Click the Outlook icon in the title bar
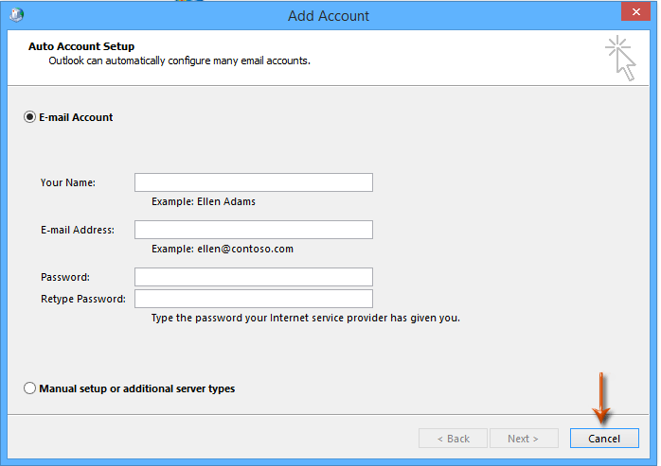661x466 pixels. tap(18, 15)
